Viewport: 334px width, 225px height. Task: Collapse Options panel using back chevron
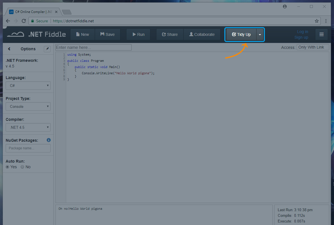pos(9,49)
